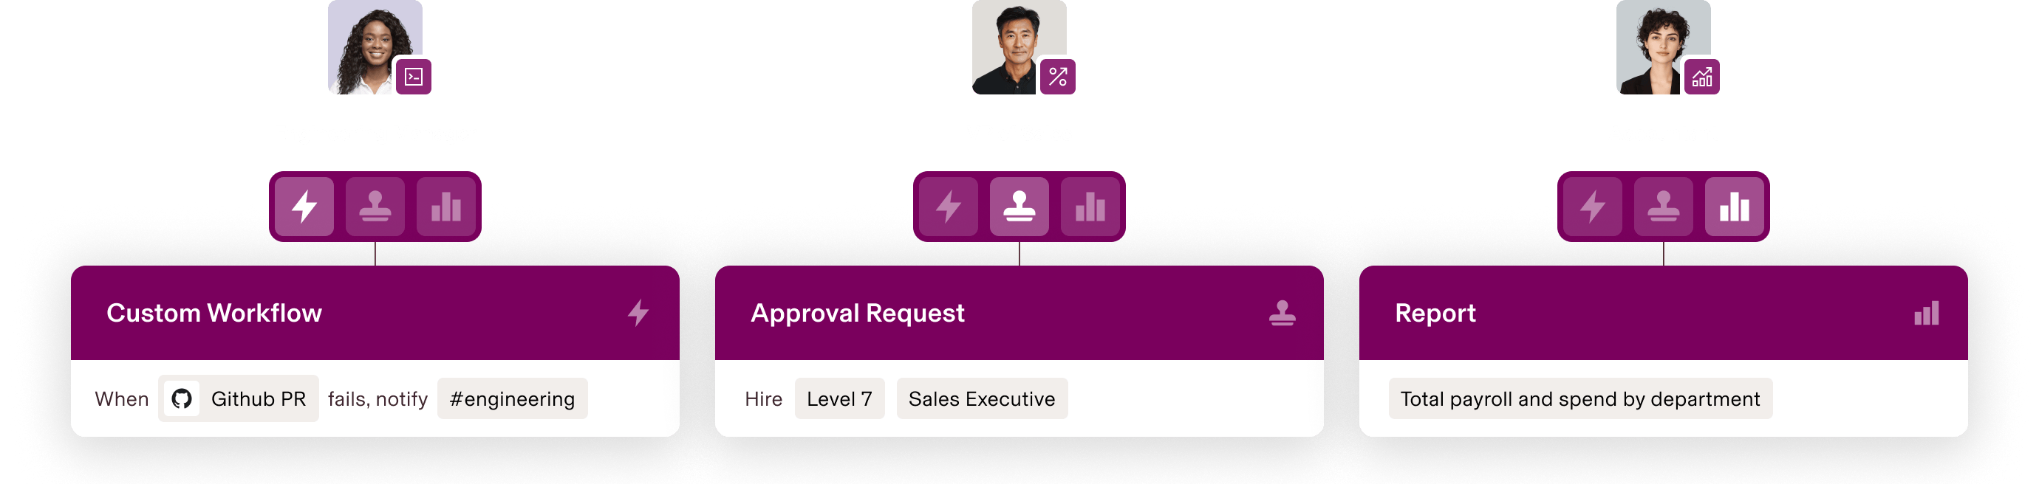Click the middle man's profile photo
This screenshot has width=2039, height=484.
pyautogui.click(x=1019, y=47)
